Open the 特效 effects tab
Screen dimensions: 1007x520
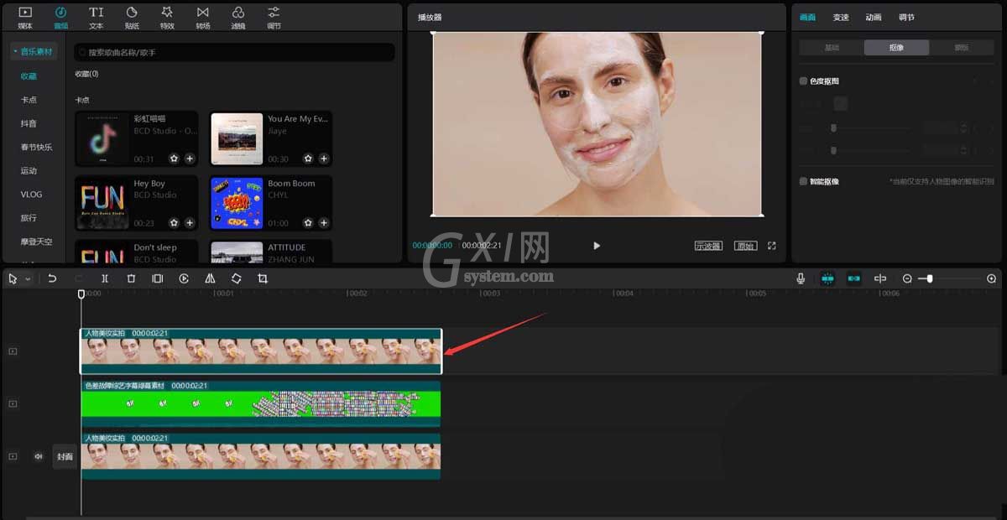167,17
